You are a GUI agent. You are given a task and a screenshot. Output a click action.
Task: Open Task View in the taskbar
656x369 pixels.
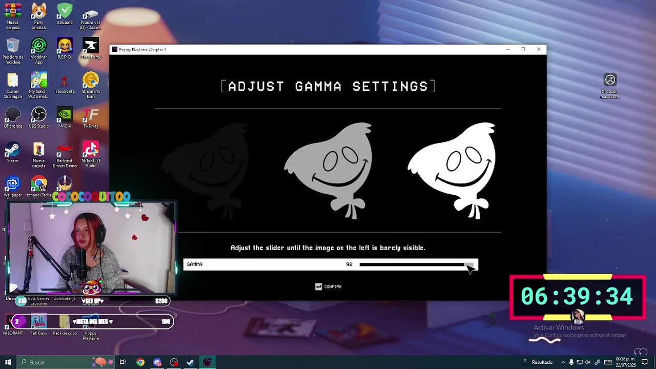pyautogui.click(x=123, y=362)
